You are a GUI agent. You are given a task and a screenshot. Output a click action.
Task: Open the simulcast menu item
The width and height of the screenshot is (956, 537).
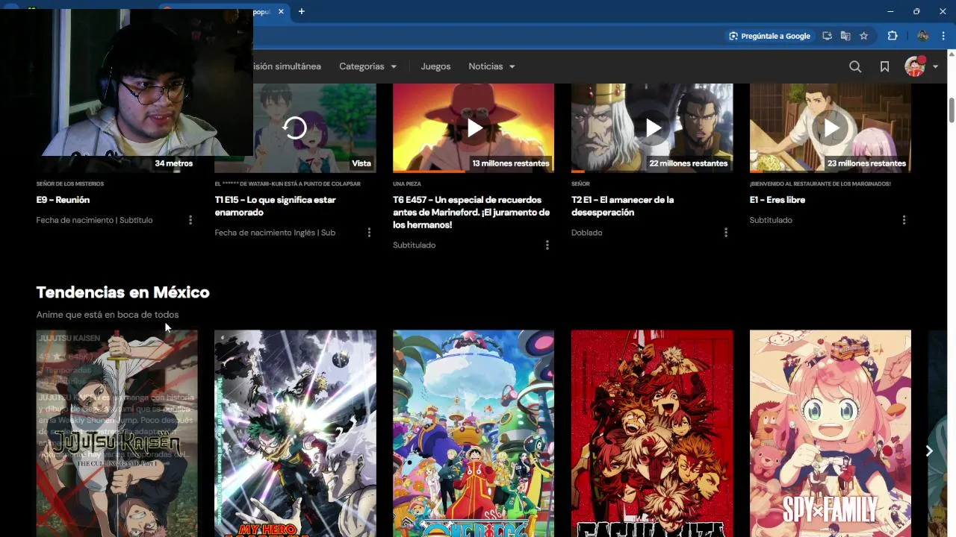point(287,66)
